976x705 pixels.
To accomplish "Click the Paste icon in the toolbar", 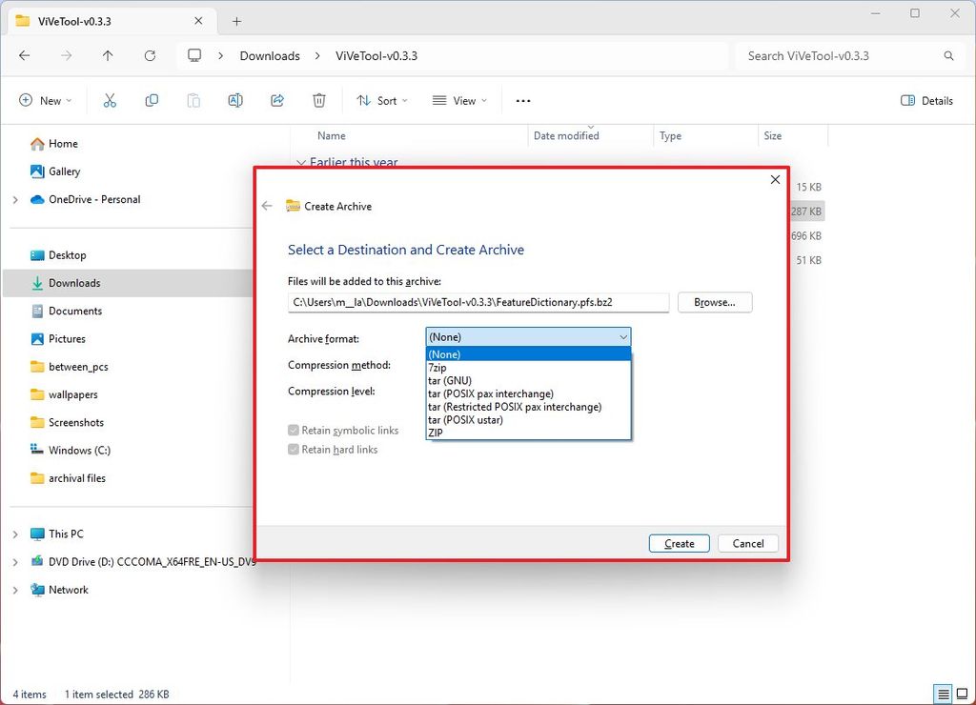I will (193, 100).
